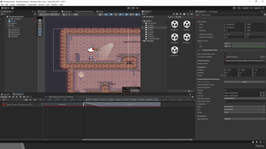The image size is (266, 149).
Task: Select the Scale tool in Scene toolbar
Action: tap(40, 29)
